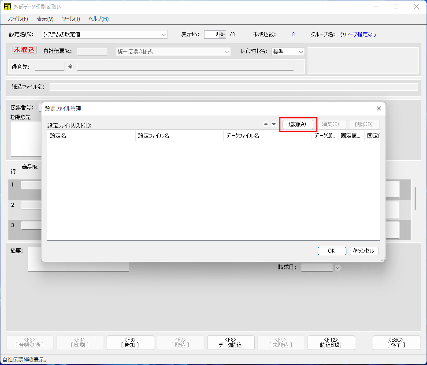The width and height of the screenshot is (427, 365).
Task: Click F12 読込印刷 button
Action: pyautogui.click(x=331, y=343)
